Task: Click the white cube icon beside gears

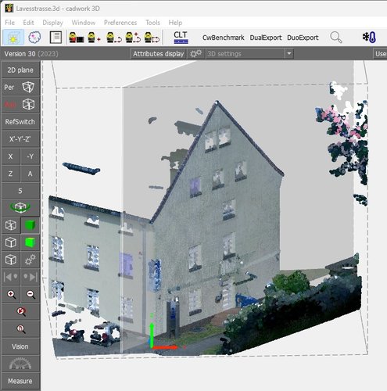Action: pos(11,260)
